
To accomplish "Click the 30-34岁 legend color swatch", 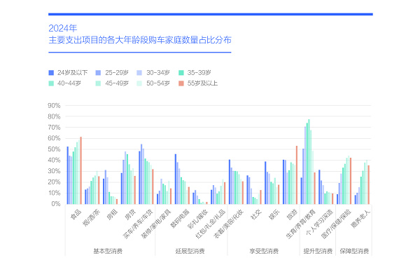I will (x=139, y=73).
